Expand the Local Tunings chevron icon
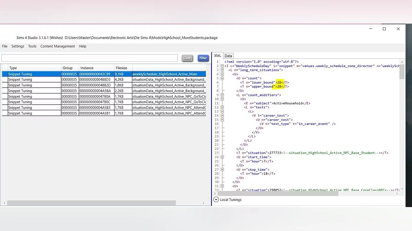This screenshot has width=412, height=231. tap(216, 200)
